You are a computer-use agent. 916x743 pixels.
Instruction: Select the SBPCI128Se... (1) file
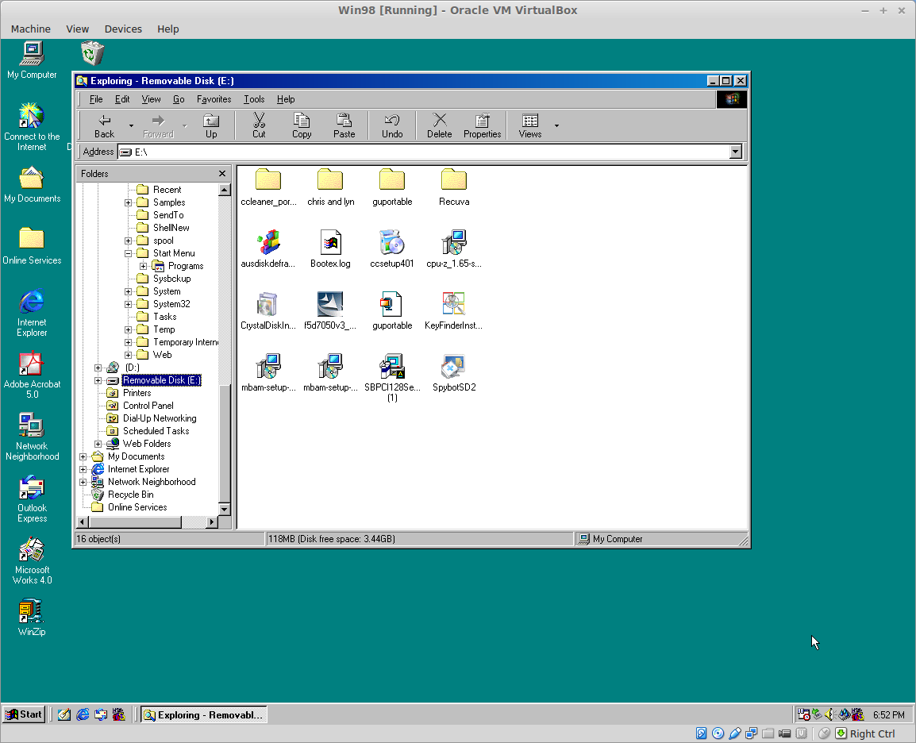(392, 378)
